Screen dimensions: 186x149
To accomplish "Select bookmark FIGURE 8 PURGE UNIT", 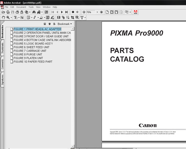I will (28, 54).
